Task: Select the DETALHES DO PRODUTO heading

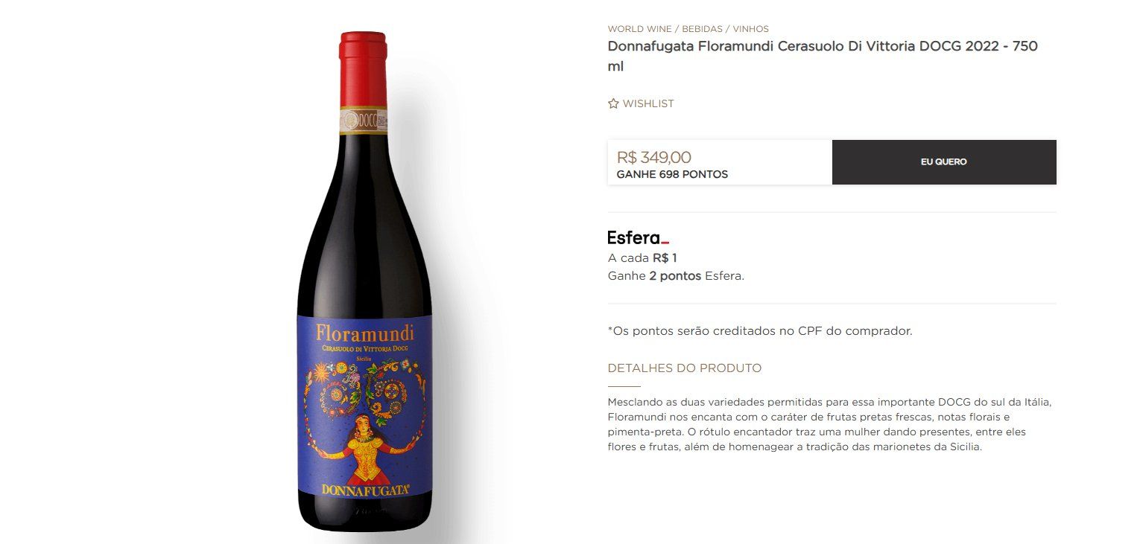Action: point(685,368)
